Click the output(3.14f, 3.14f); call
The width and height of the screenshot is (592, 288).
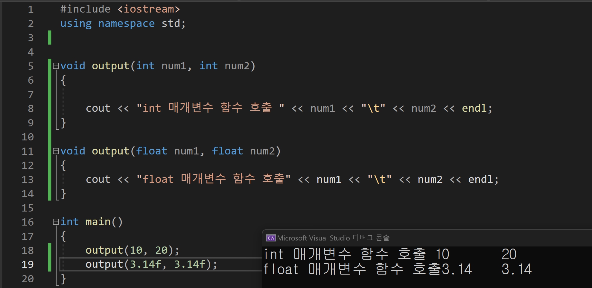(151, 264)
